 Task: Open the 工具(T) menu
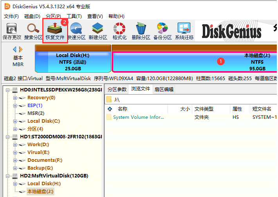[x=74, y=16]
